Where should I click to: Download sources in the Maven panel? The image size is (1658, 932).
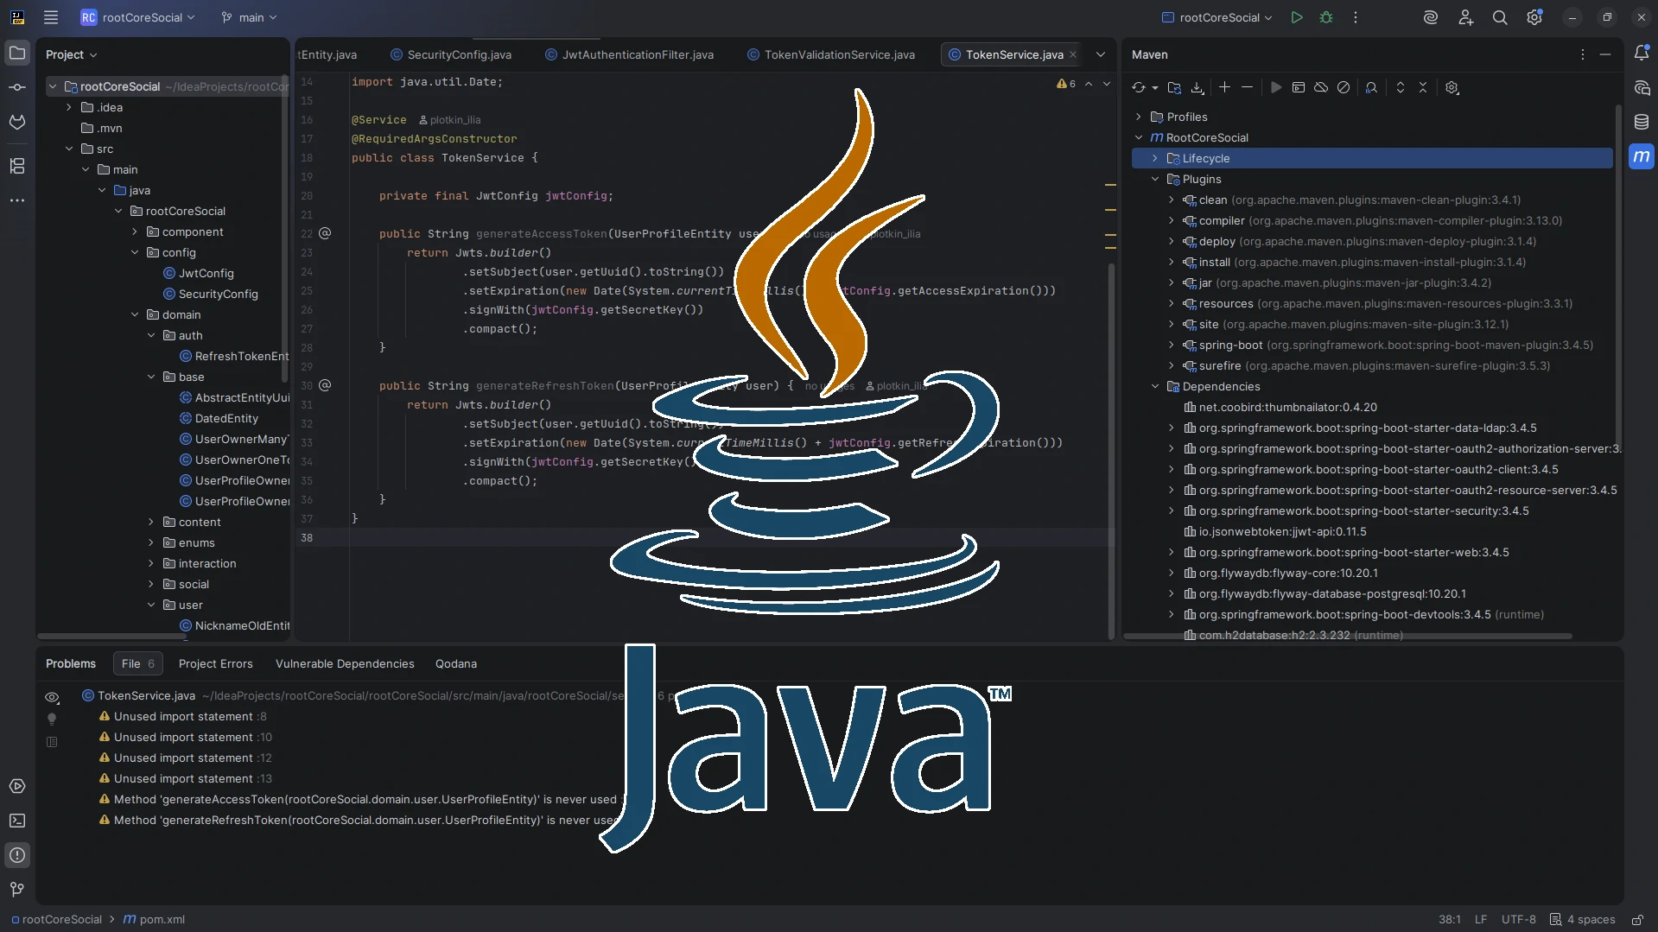[x=1197, y=87]
